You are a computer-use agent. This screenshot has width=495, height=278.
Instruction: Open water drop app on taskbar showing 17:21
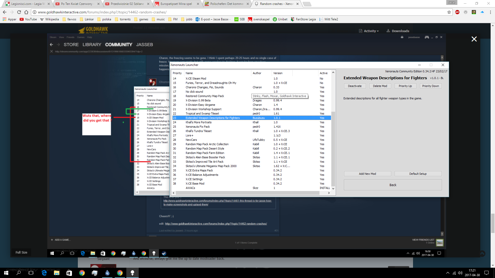pos(107,273)
